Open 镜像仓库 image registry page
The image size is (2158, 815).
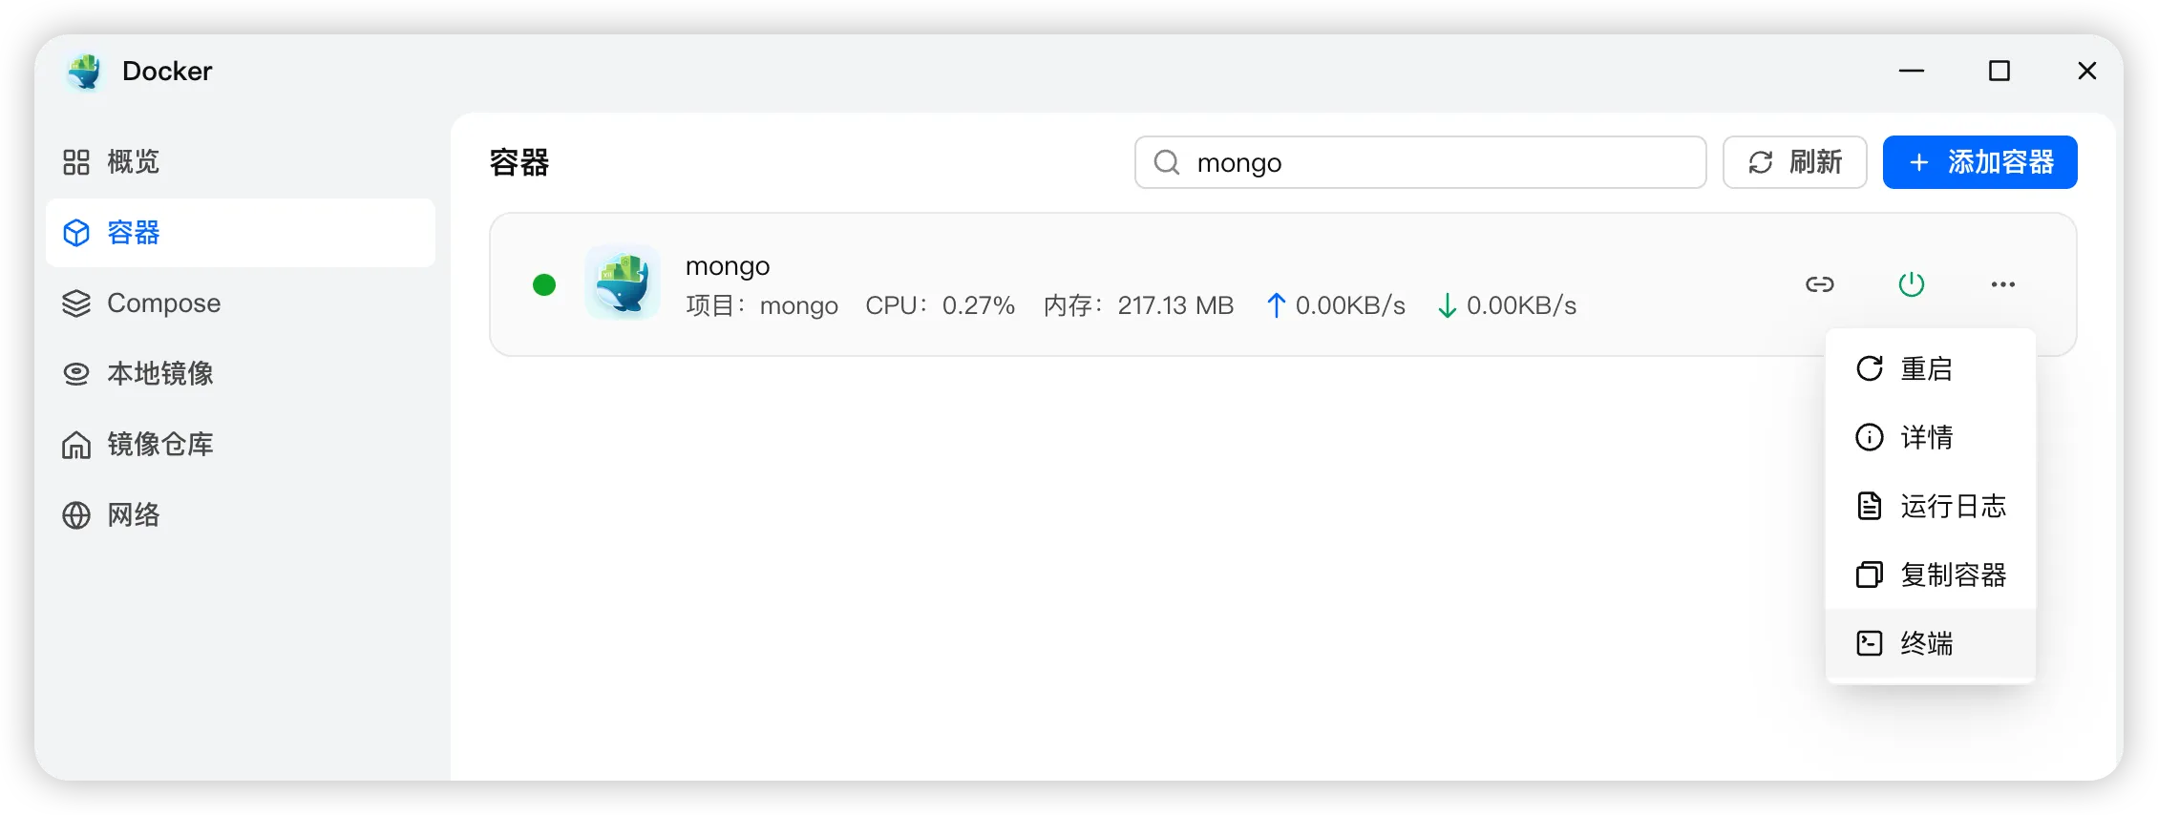241,444
